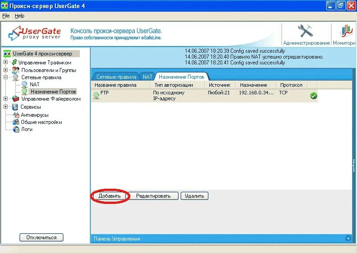Sort by Протокол column header

coord(292,85)
